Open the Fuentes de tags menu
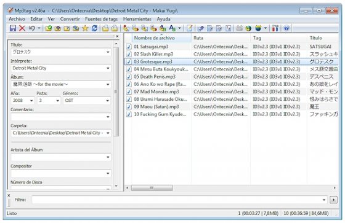Viewport: 345px width, 223px height. [x=102, y=19]
